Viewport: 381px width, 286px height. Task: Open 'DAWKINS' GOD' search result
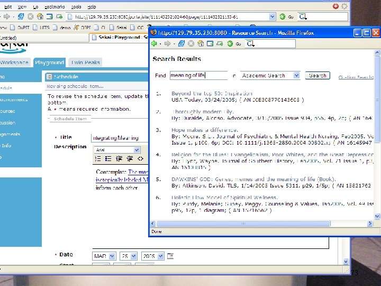tap(253, 179)
